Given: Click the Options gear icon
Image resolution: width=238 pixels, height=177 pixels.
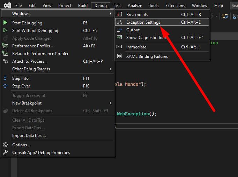Looking at the screenshot, I should pos(5,145).
